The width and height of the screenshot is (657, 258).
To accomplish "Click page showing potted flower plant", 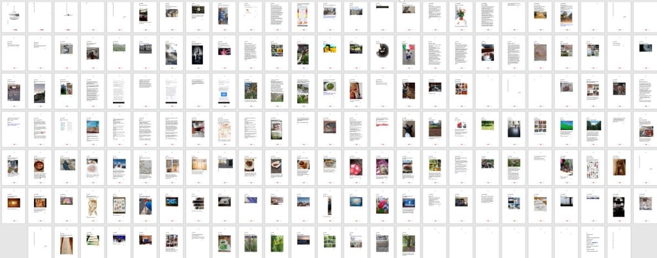I will click(x=461, y=16).
